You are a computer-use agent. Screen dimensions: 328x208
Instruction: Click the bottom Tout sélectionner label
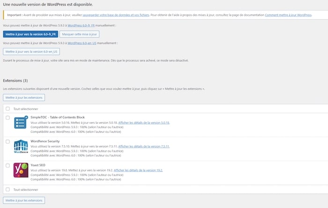[x=26, y=190]
